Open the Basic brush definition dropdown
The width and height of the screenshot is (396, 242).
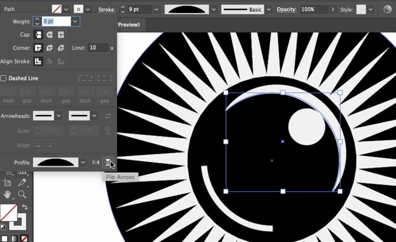point(269,10)
